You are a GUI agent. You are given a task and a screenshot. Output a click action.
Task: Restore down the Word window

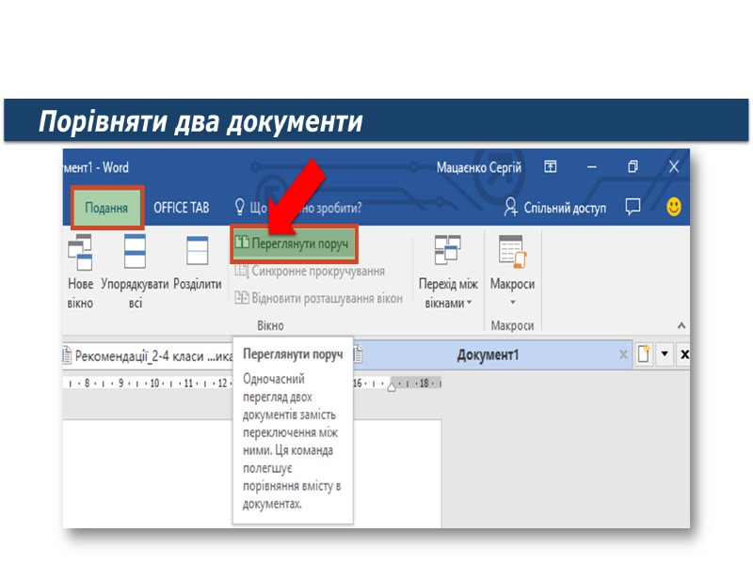633,167
